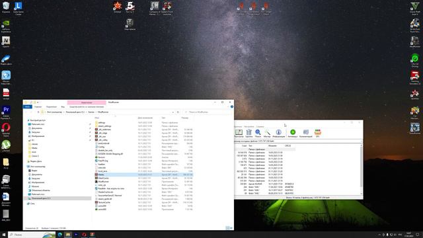Screen dimensions: 423x238
Task: Open the Справка menu in WinRAR
Action: 260,126
